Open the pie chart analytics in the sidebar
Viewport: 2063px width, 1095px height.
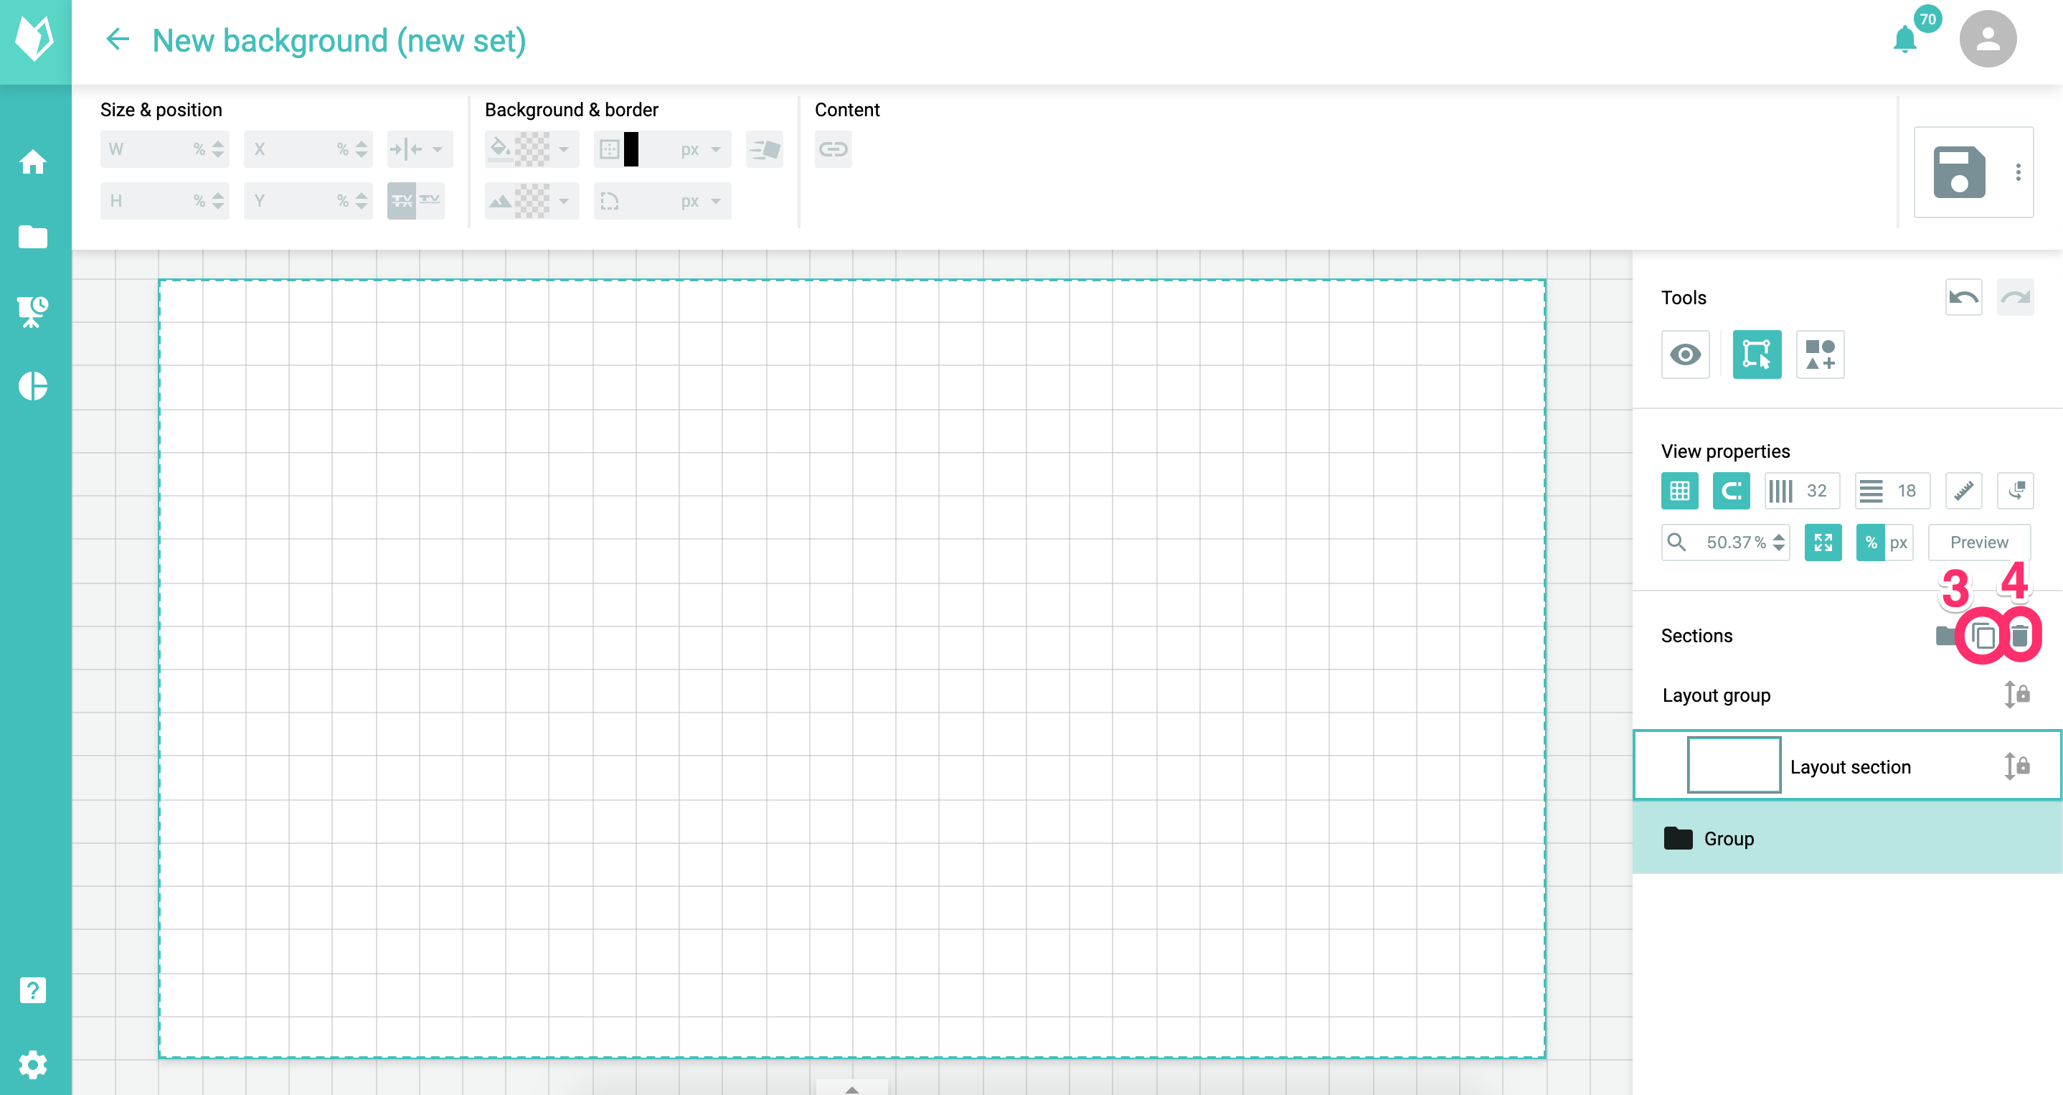pos(33,386)
